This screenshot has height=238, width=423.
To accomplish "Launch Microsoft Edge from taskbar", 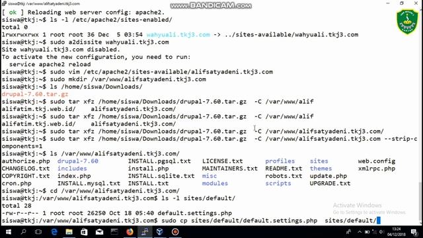I will click(x=54, y=232).
